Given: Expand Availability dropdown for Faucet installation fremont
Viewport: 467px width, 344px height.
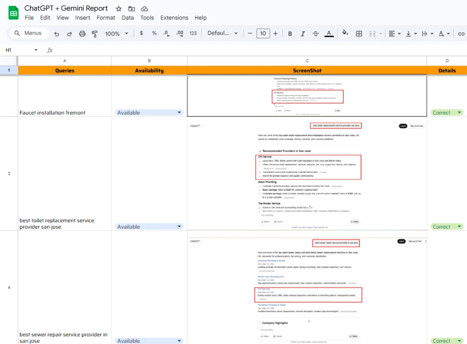Looking at the screenshot, I should pos(179,113).
